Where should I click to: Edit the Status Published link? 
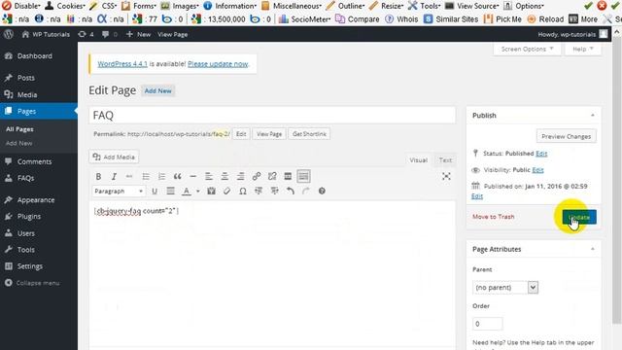click(x=541, y=154)
